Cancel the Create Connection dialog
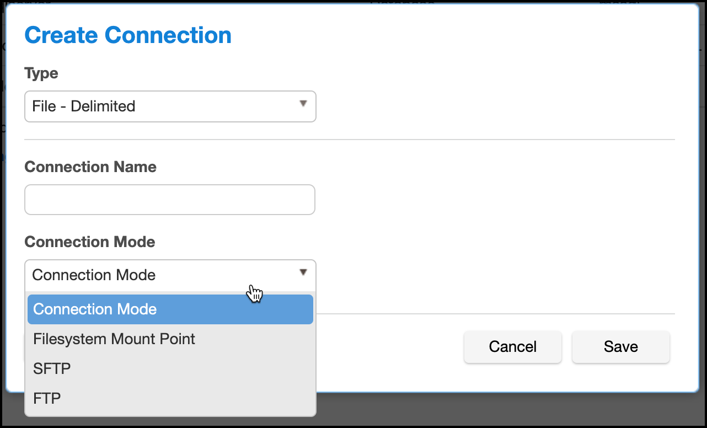707x428 pixels. click(512, 347)
